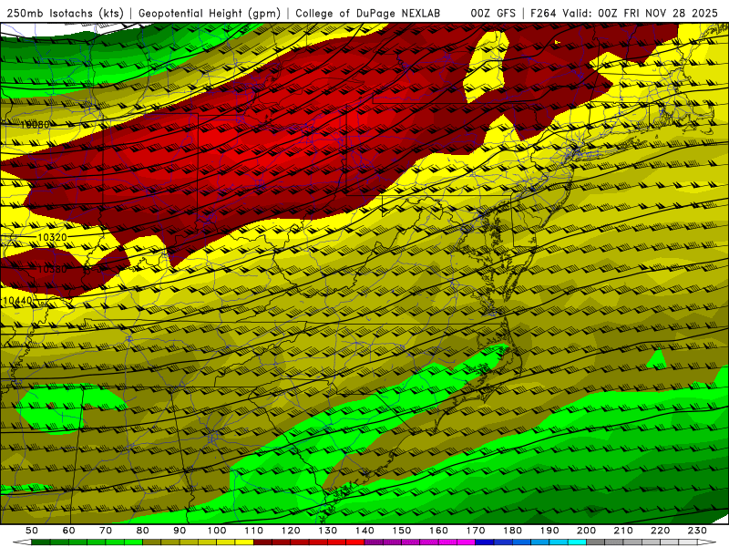Click the 110 value on the color scale
This screenshot has width=729, height=547.
[254, 531]
